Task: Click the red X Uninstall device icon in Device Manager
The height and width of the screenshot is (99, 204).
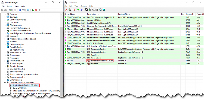Action: [x=36, y=10]
